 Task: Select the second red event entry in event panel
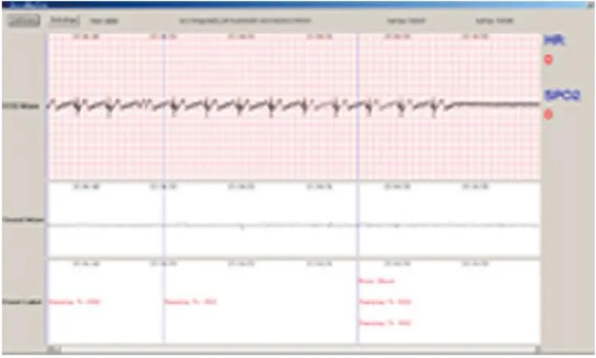190,302
